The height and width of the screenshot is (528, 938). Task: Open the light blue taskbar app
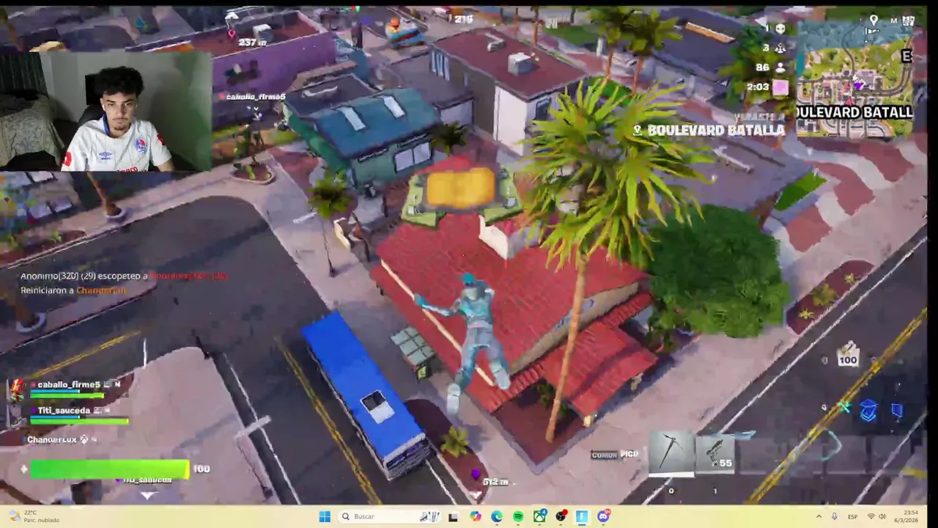click(582, 516)
